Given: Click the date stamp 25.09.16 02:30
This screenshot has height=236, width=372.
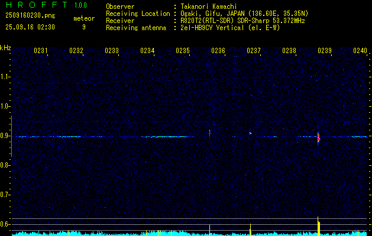Looking at the screenshot, I should (x=30, y=27).
